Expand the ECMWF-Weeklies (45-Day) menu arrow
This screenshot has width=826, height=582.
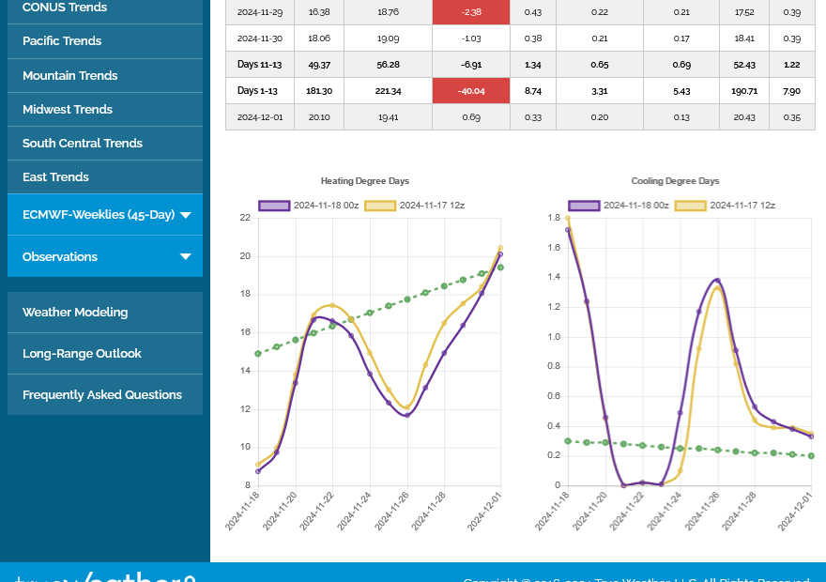186,215
